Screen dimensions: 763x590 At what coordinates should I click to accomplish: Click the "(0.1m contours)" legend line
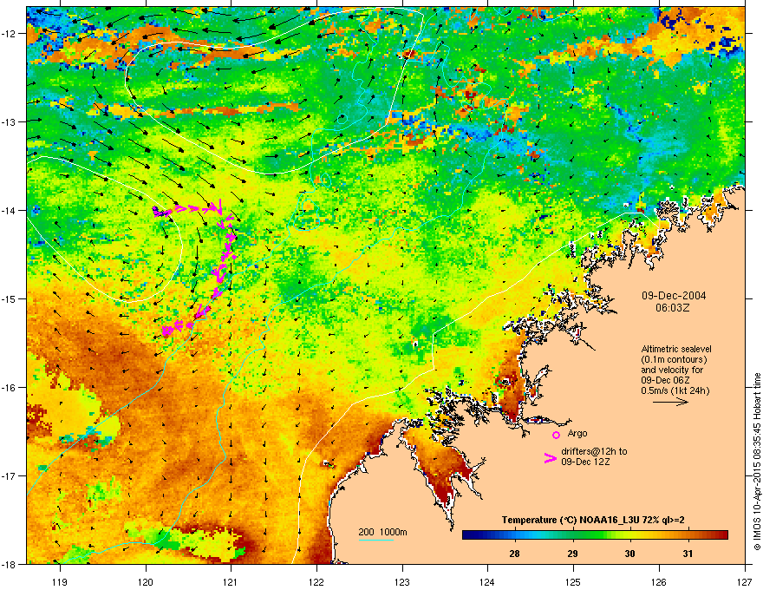coord(674,360)
